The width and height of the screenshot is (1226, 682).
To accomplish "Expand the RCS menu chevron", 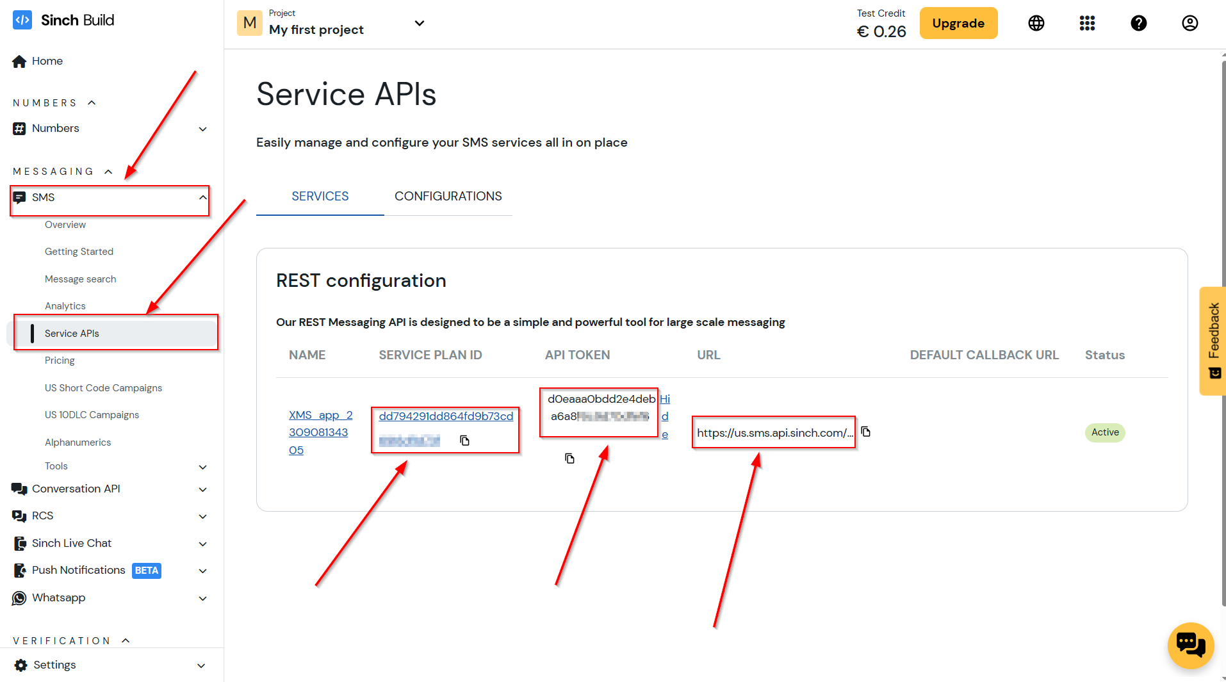I will pyautogui.click(x=202, y=516).
